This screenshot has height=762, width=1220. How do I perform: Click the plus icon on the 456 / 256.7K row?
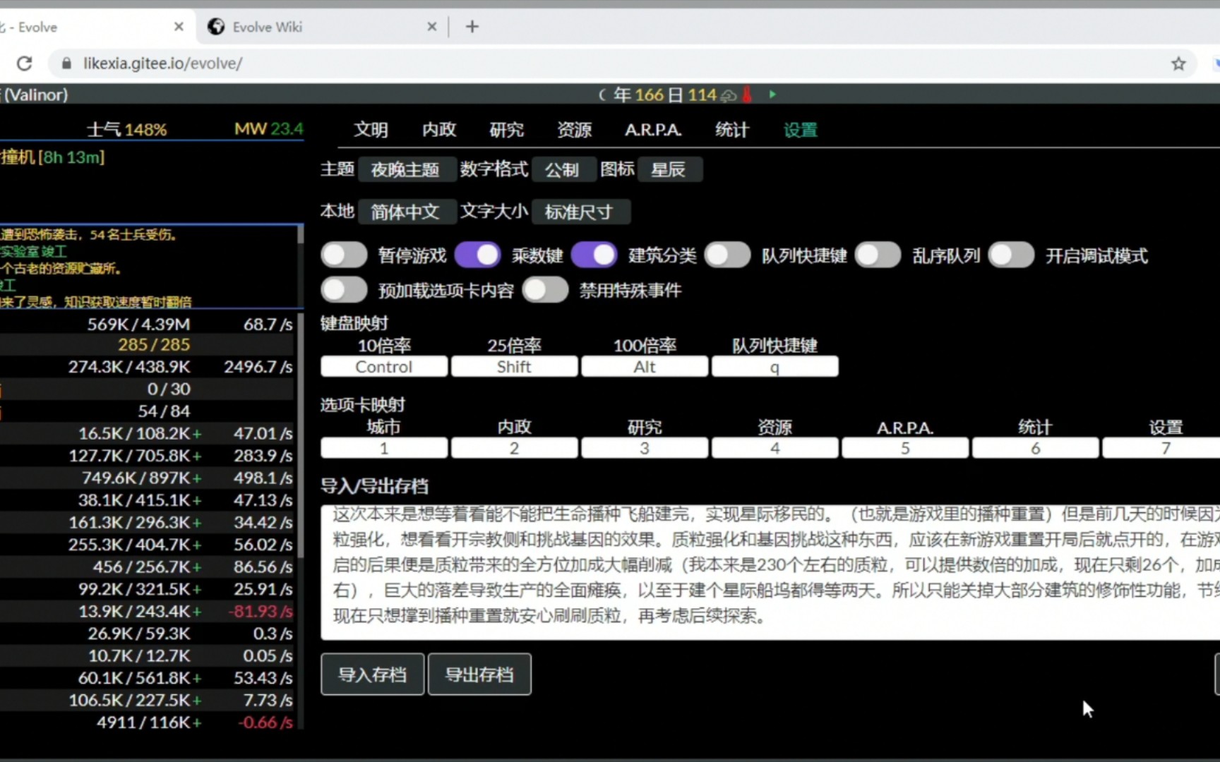coord(197,567)
